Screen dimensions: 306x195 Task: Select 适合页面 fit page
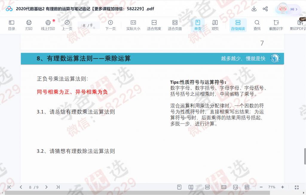point(175,25)
